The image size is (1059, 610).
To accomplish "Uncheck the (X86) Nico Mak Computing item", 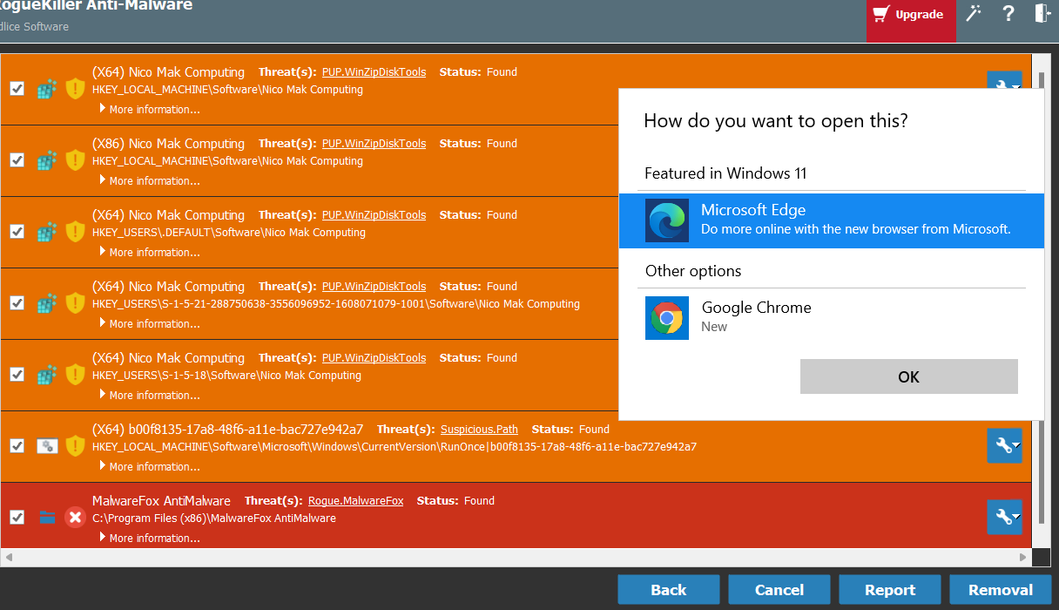I will coord(17,160).
